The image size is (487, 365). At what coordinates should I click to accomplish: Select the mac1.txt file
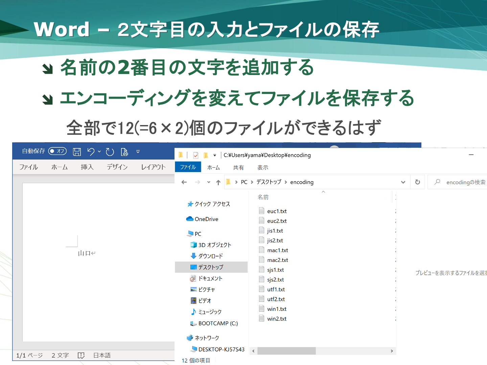coord(277,250)
